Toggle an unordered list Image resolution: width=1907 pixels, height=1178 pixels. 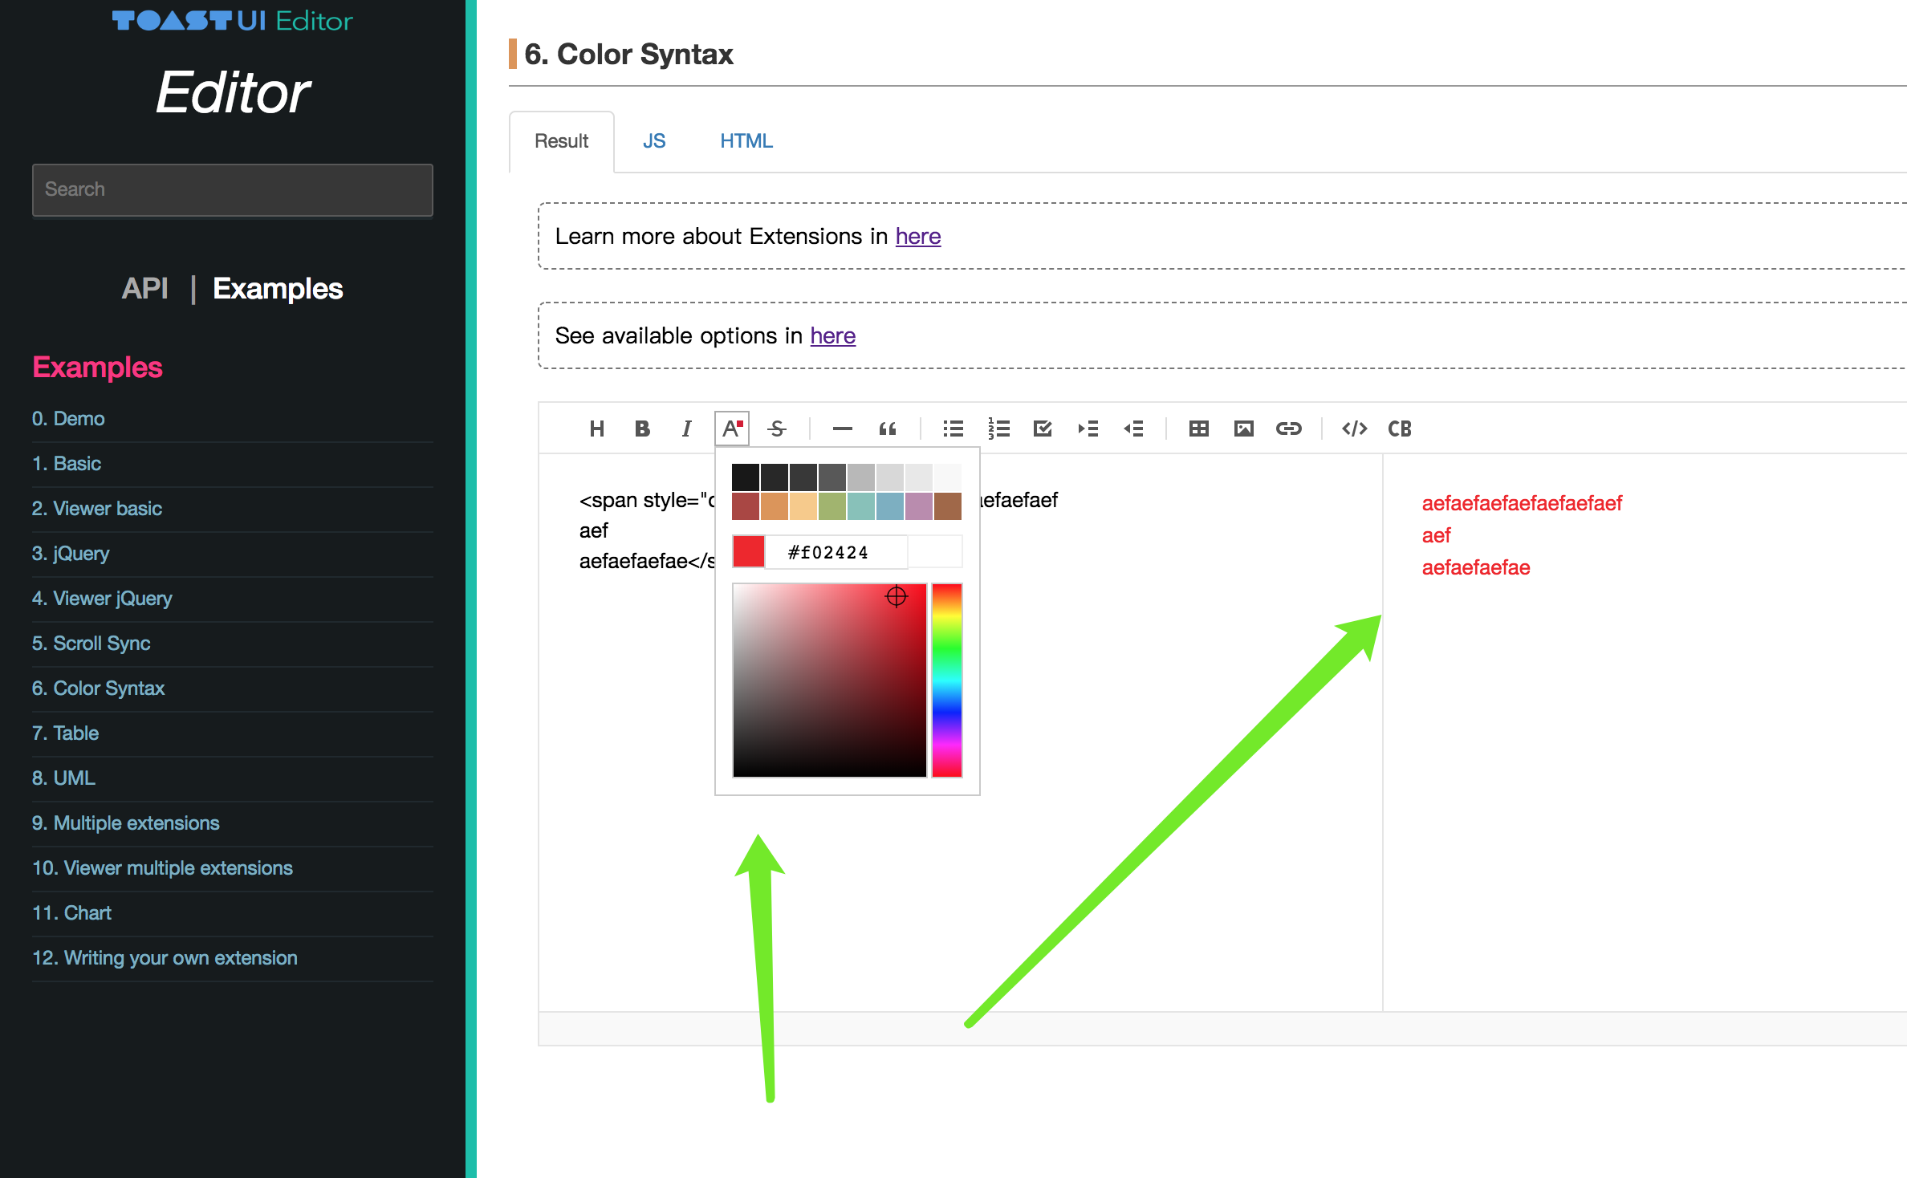coord(953,429)
